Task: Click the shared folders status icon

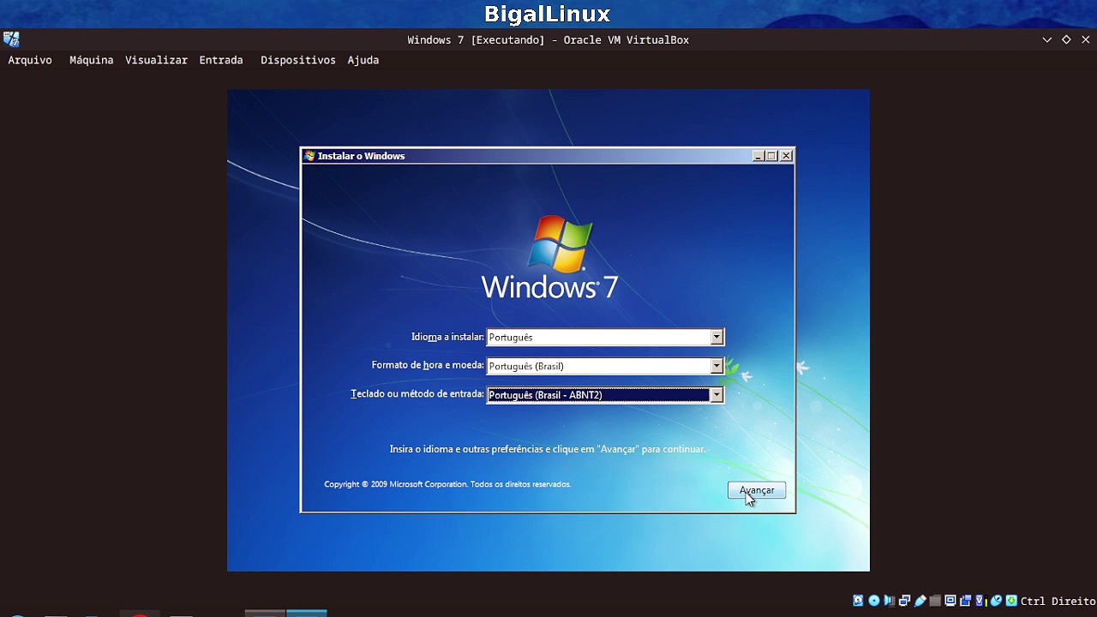Action: 935,601
